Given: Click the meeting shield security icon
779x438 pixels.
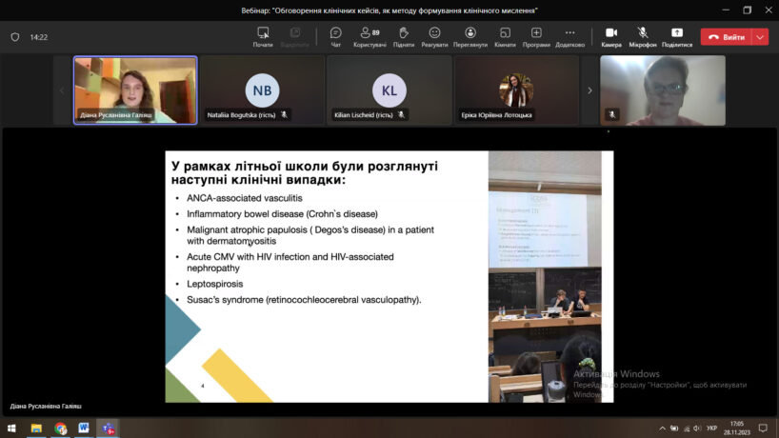Looking at the screenshot, I should (15, 37).
